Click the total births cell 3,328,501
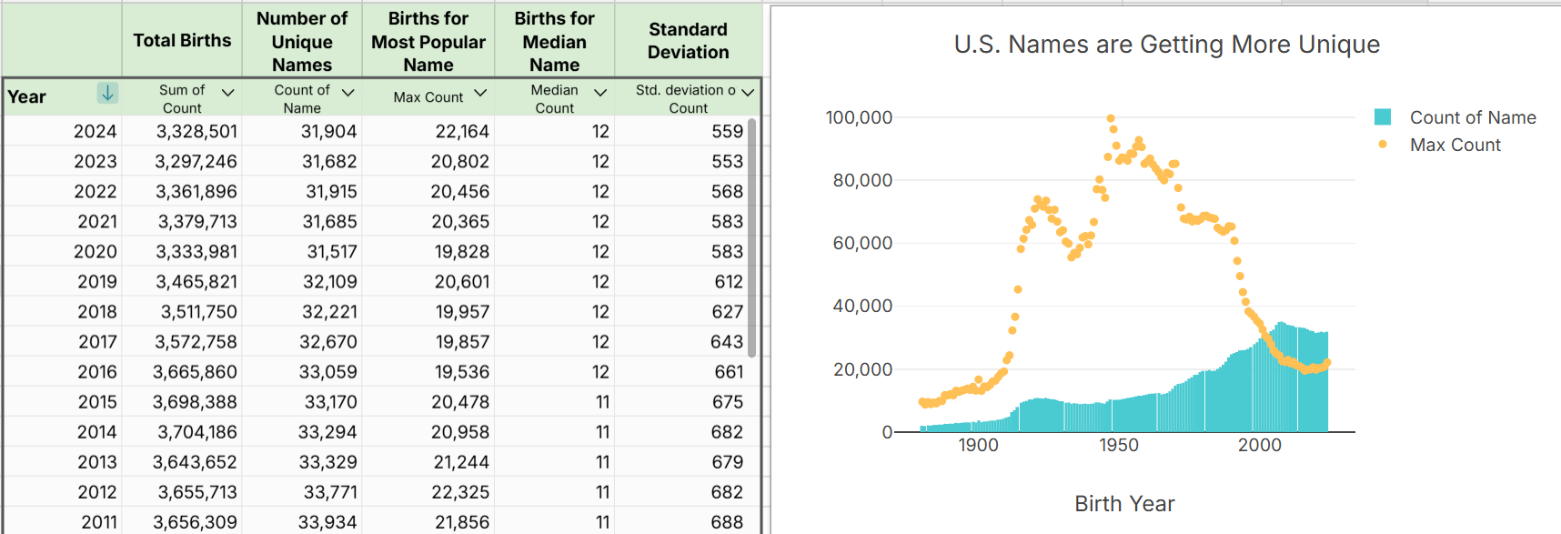Screen dimensions: 1561x534 196,131
